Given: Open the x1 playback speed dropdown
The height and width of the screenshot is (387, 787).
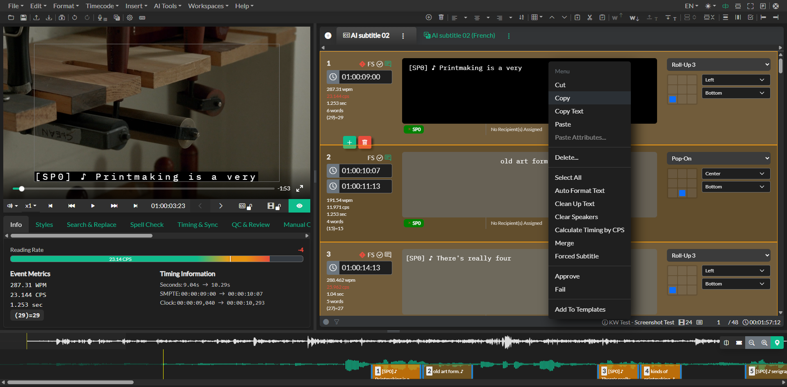Looking at the screenshot, I should (x=30, y=206).
